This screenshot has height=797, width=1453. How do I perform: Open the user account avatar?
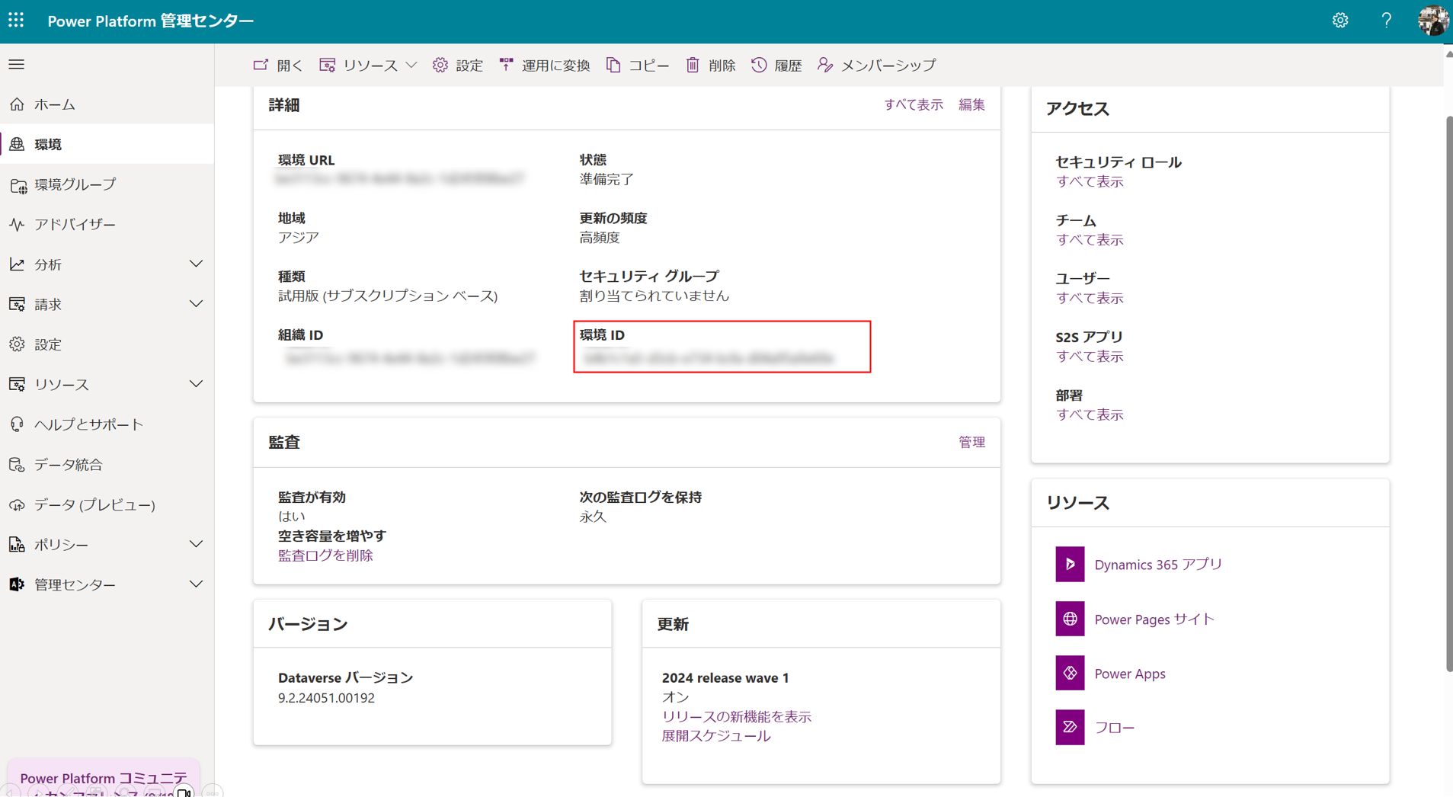click(x=1432, y=21)
